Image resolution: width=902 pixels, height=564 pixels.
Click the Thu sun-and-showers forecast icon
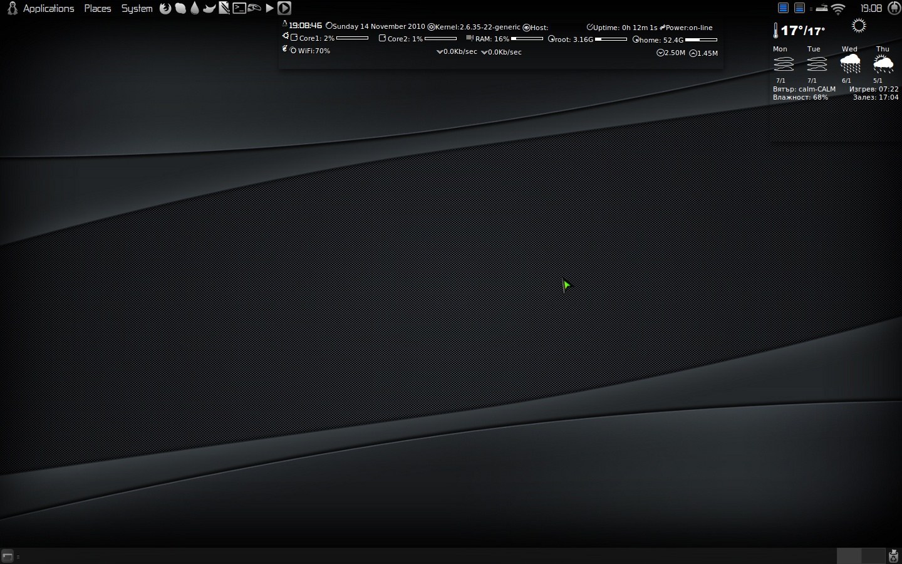pos(883,64)
